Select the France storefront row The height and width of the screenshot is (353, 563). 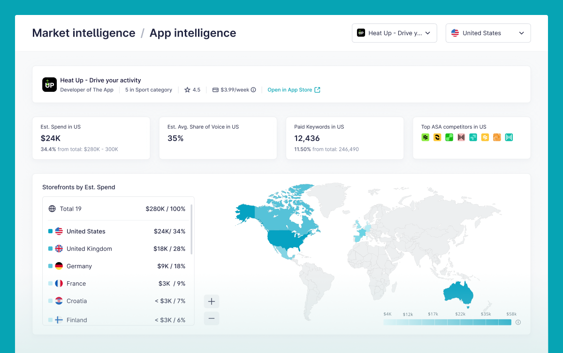(117, 283)
